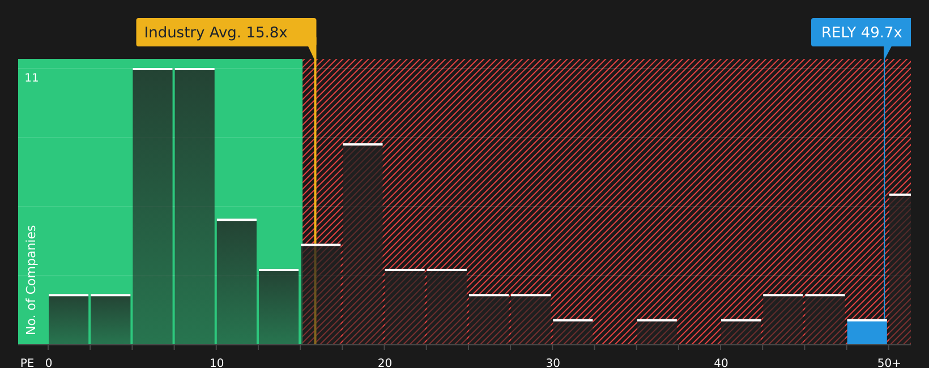Click the "No. of Companies" axis title
This screenshot has height=368, width=929.
point(31,280)
